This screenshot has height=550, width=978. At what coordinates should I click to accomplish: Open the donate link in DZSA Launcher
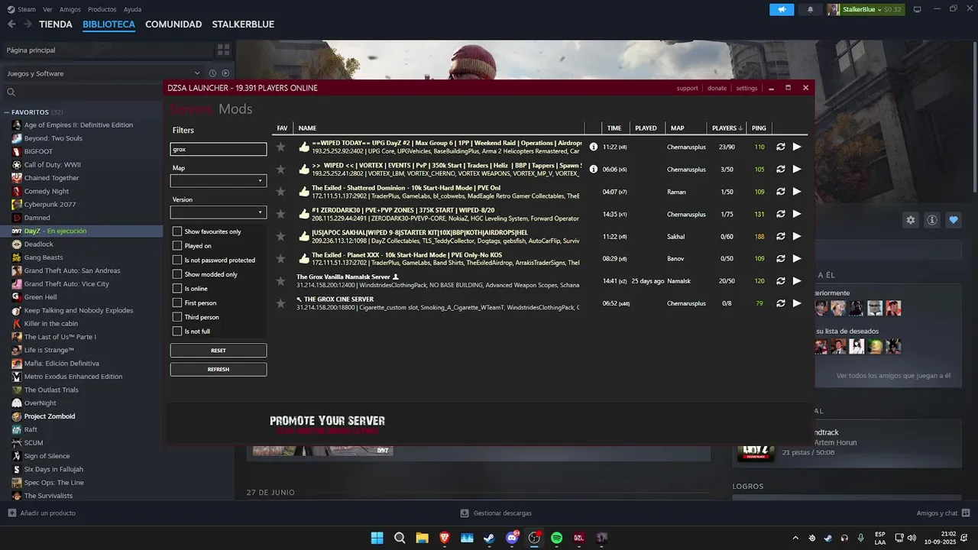click(717, 88)
